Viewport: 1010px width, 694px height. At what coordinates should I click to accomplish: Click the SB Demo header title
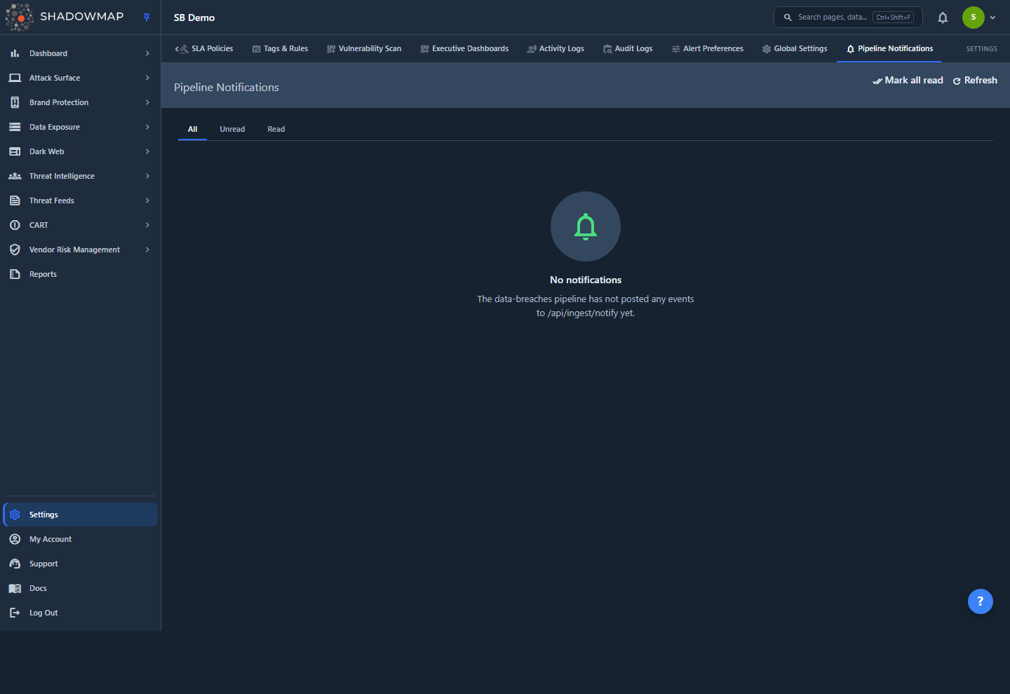[x=194, y=18]
